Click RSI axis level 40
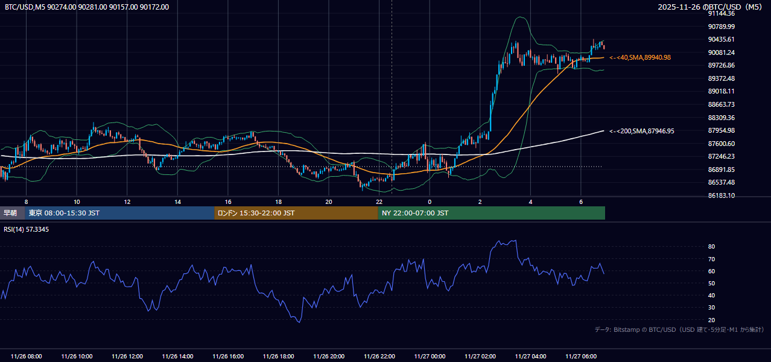The image size is (771, 362). pos(712,295)
